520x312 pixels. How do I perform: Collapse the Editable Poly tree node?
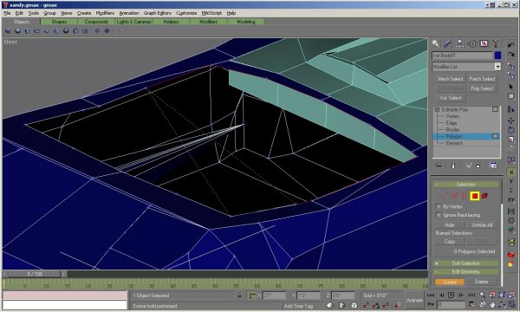pos(437,109)
